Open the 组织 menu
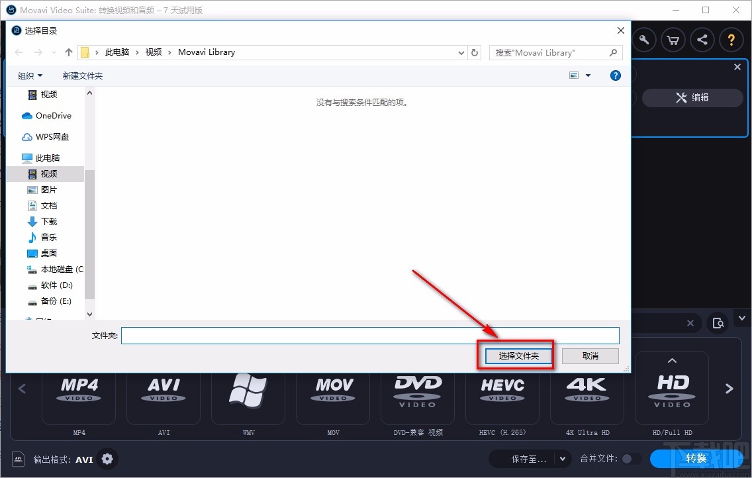The image size is (752, 478). coord(29,75)
